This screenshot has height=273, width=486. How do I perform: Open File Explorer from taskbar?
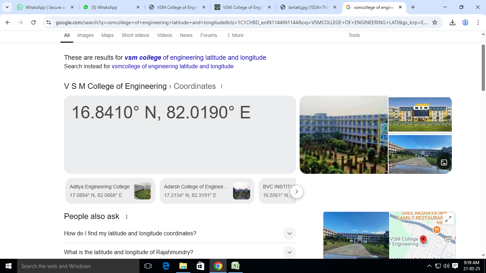183,266
